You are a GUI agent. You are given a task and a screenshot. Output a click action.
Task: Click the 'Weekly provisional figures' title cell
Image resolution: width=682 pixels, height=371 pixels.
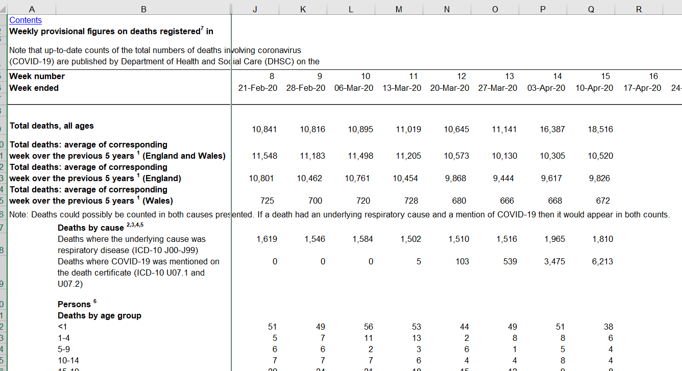(x=111, y=31)
